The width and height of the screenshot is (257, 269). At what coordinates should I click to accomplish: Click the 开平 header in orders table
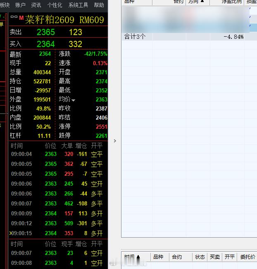click(229, 257)
